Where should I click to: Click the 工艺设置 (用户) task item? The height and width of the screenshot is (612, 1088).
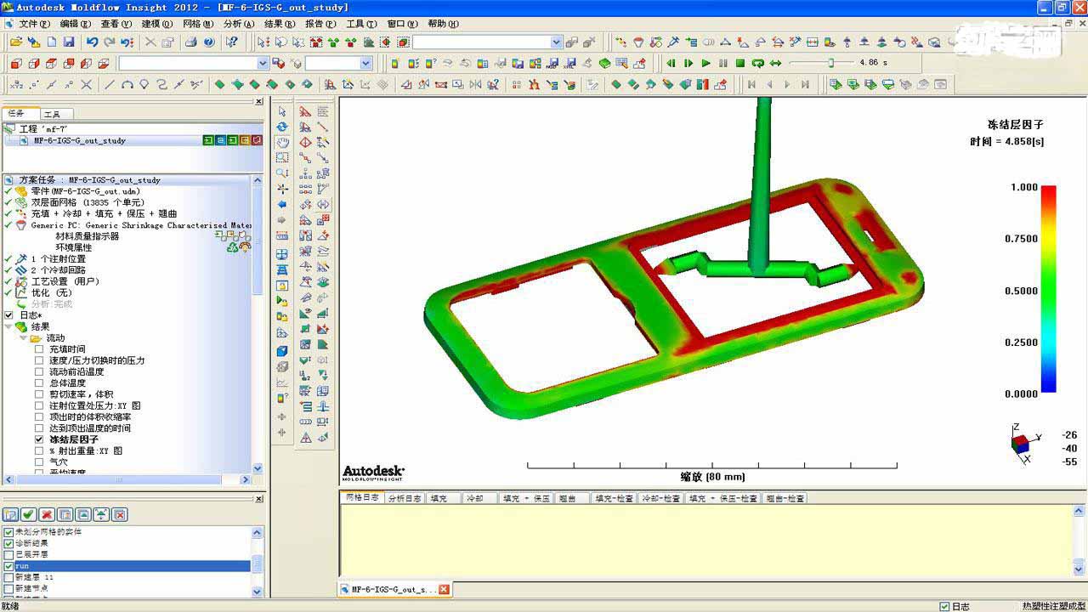(x=65, y=281)
